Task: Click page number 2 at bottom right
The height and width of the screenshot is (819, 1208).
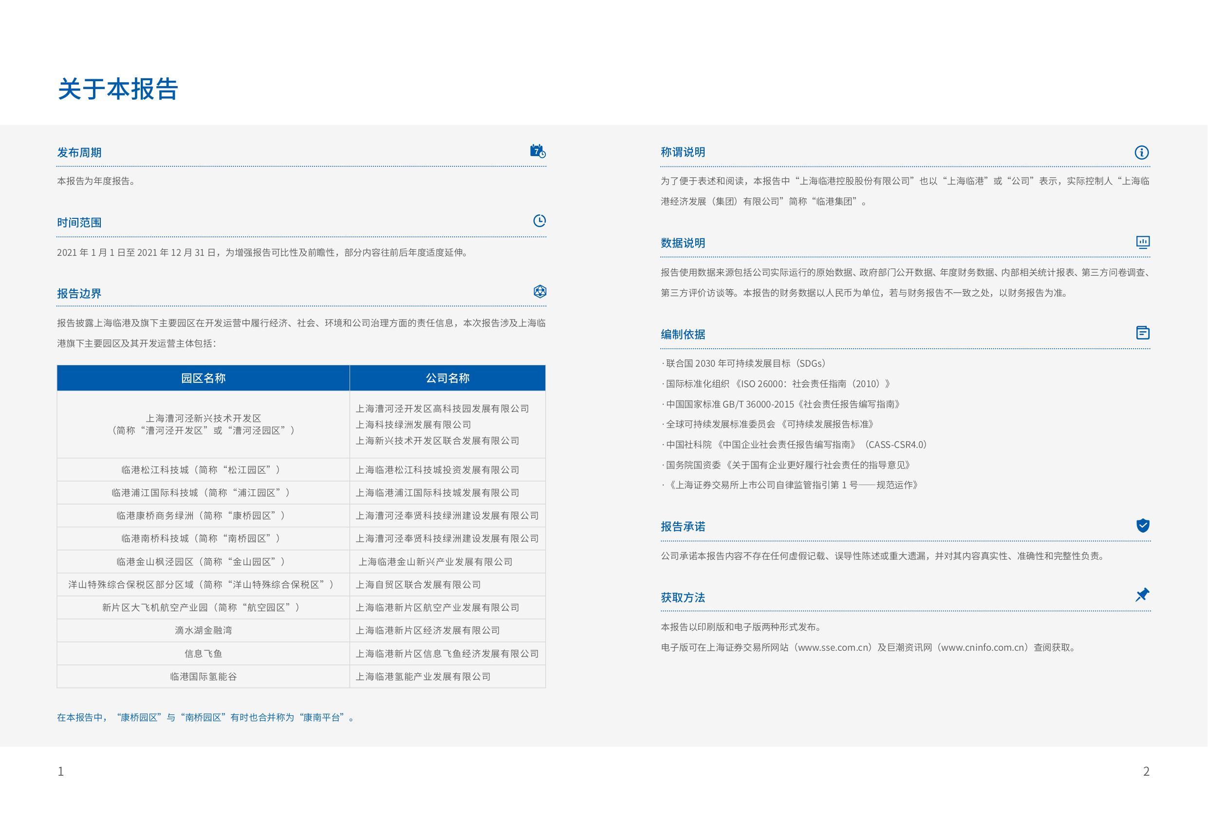Action: [1146, 771]
